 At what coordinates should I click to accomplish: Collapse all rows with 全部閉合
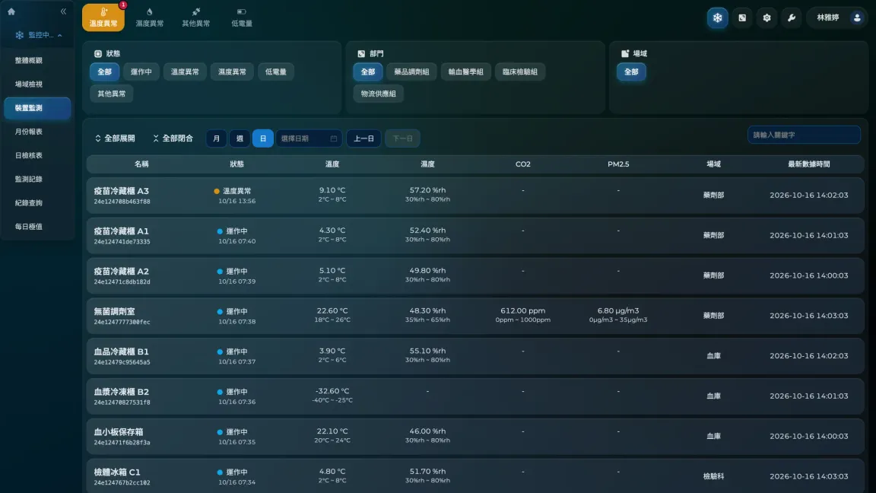[173, 138]
